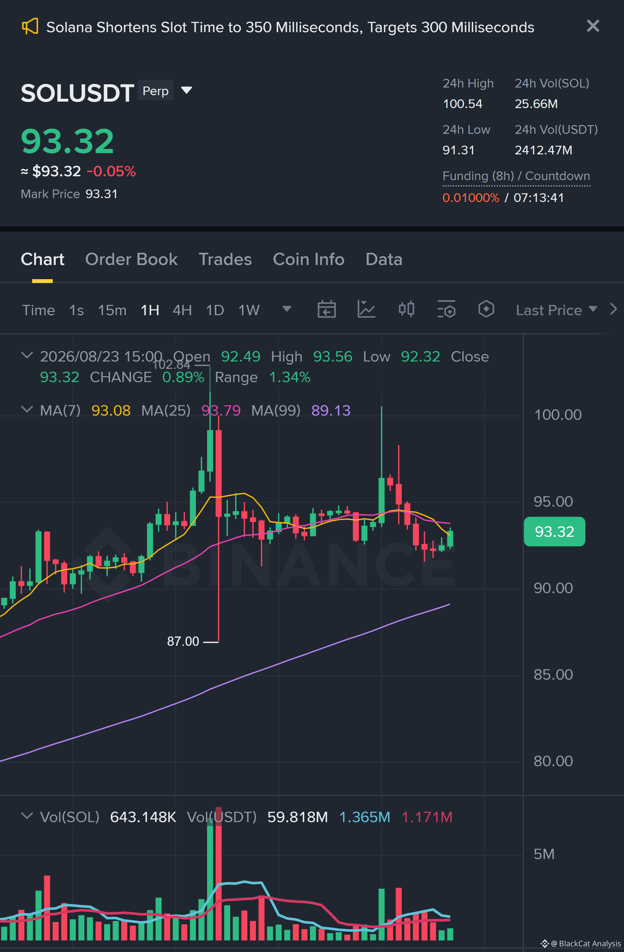The image size is (624, 952).
Task: Open the indicators line chart icon
Action: [x=366, y=309]
